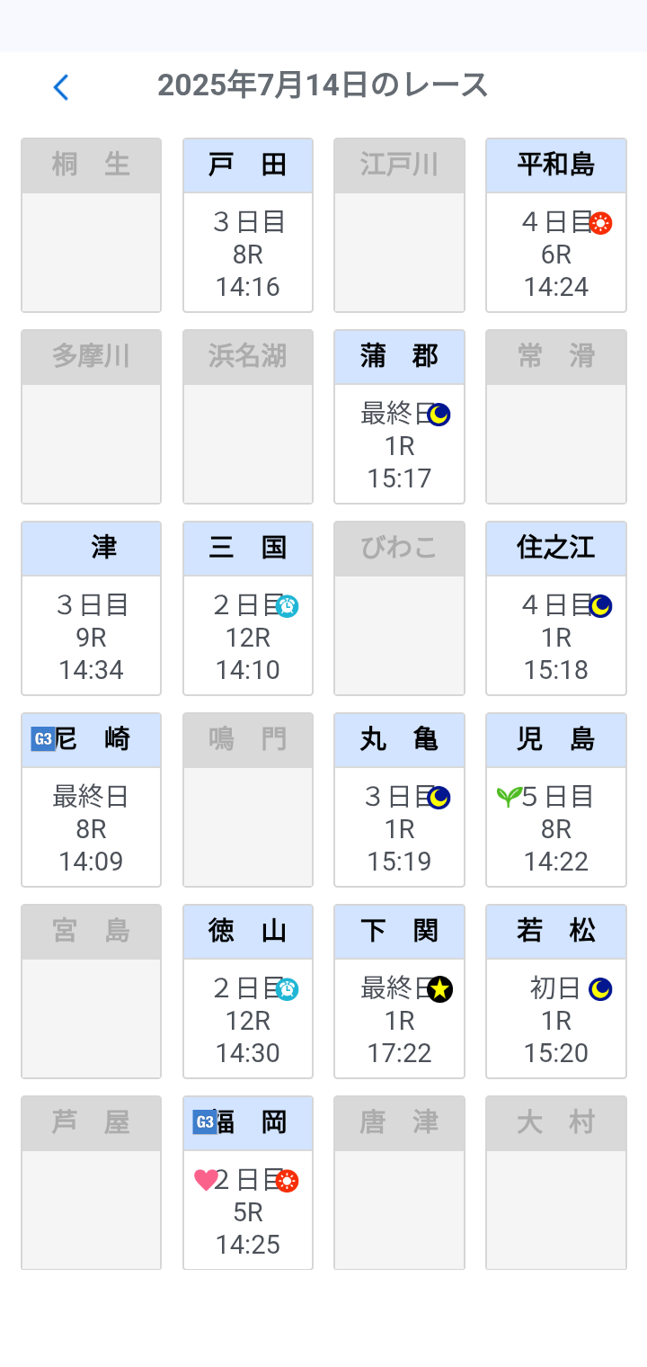The image size is (647, 1367).
Task: Tap the pink heart icon in 福岡 card
Action: [206, 1180]
